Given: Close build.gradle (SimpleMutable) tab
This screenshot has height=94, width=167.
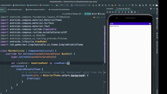Looking at the screenshot, I should 71,9.
